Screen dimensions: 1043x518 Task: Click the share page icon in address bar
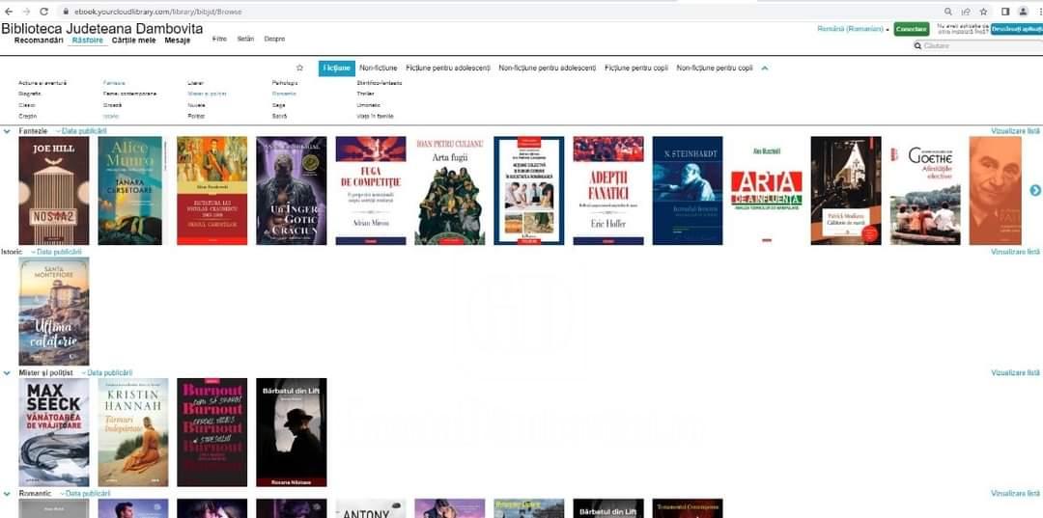[x=965, y=12]
